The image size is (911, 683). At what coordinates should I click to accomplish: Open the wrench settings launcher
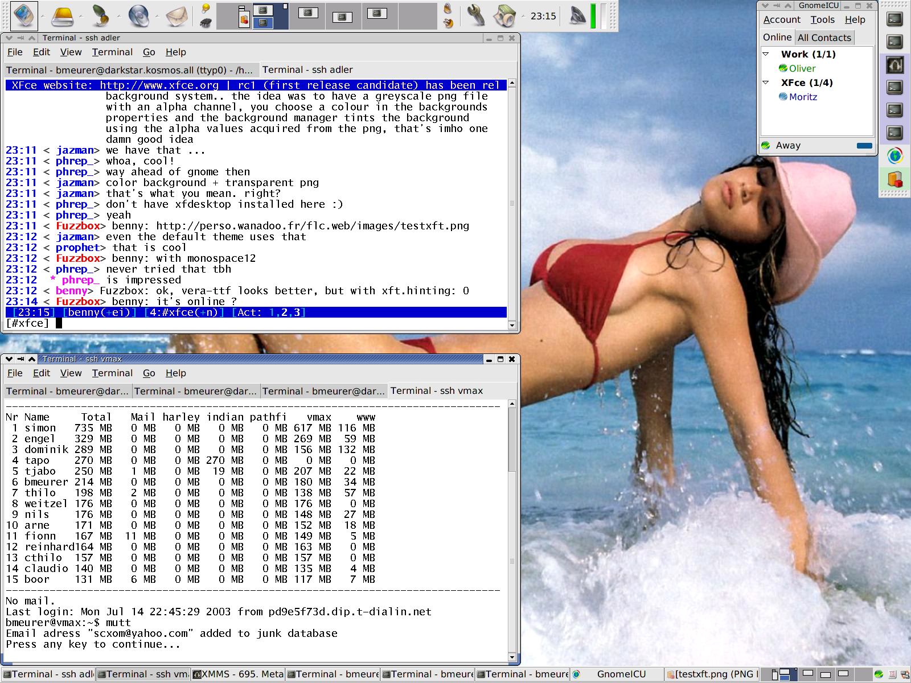click(x=476, y=16)
